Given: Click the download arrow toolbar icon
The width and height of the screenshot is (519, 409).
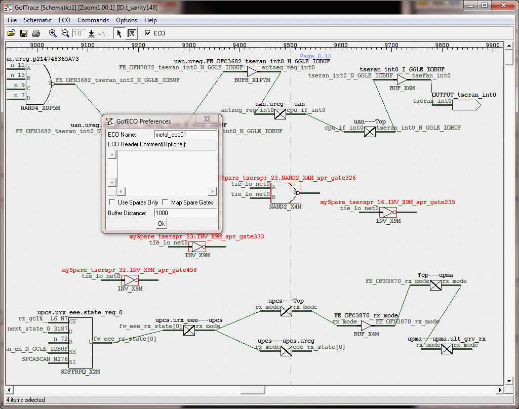Looking at the screenshot, I should [x=91, y=33].
